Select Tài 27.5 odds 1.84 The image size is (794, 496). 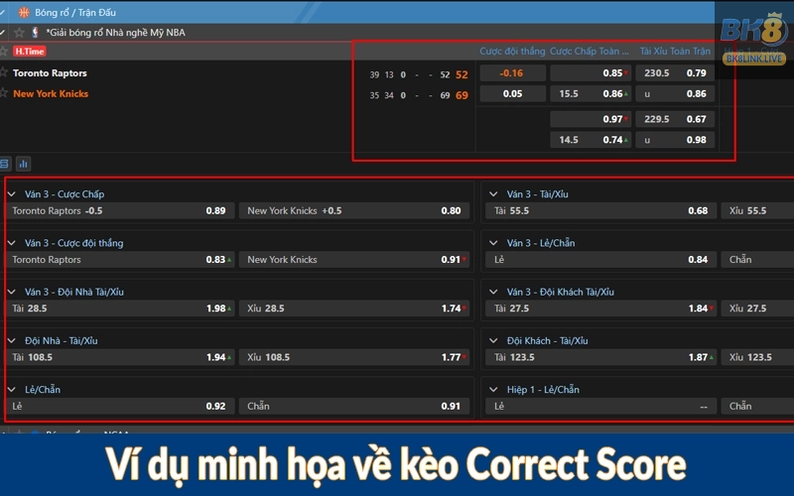[600, 309]
